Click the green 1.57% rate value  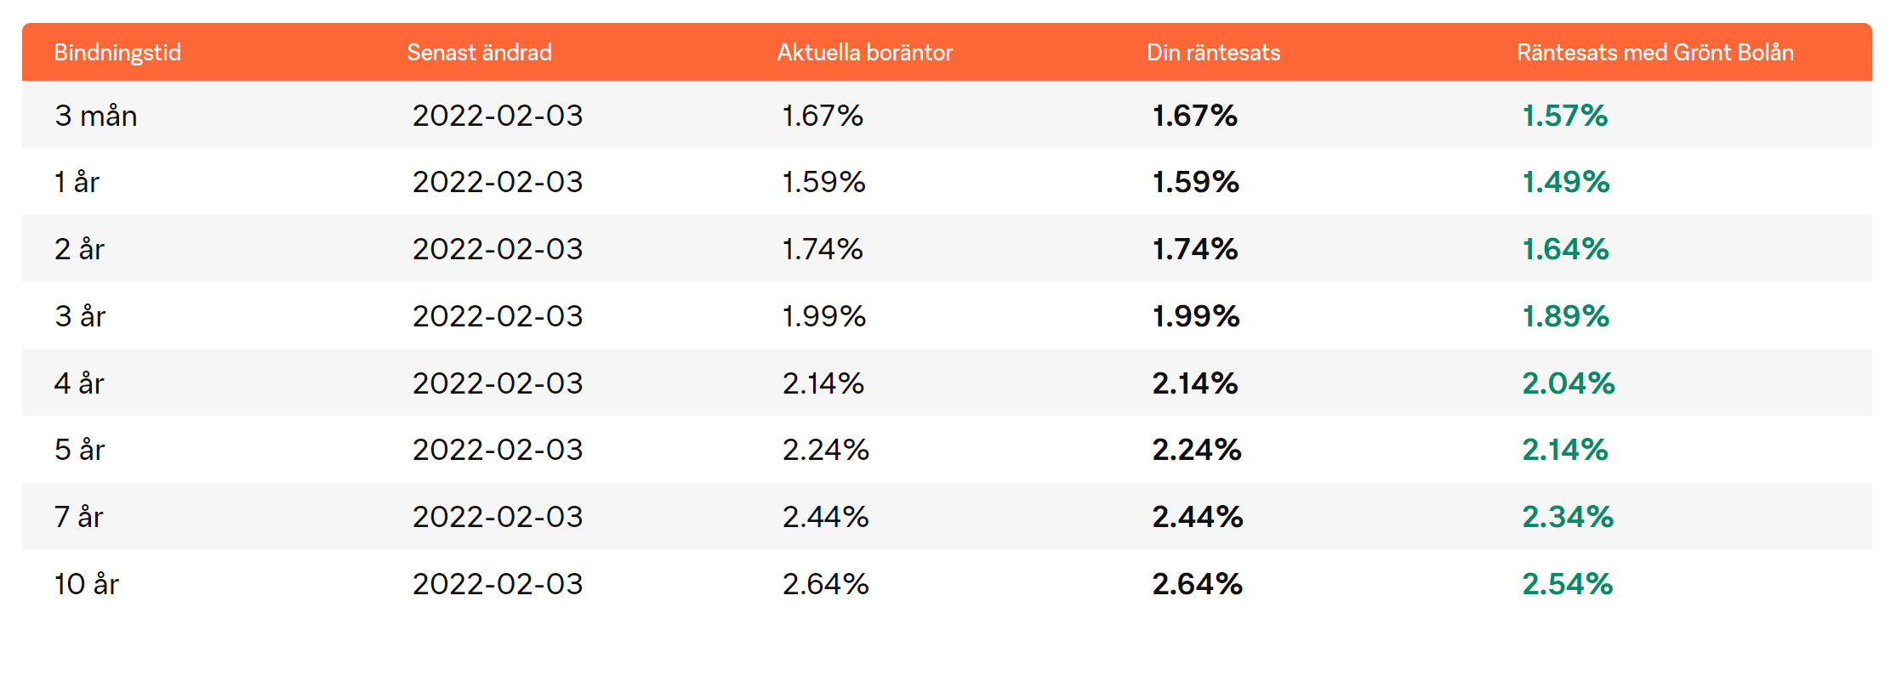pyautogui.click(x=1564, y=116)
